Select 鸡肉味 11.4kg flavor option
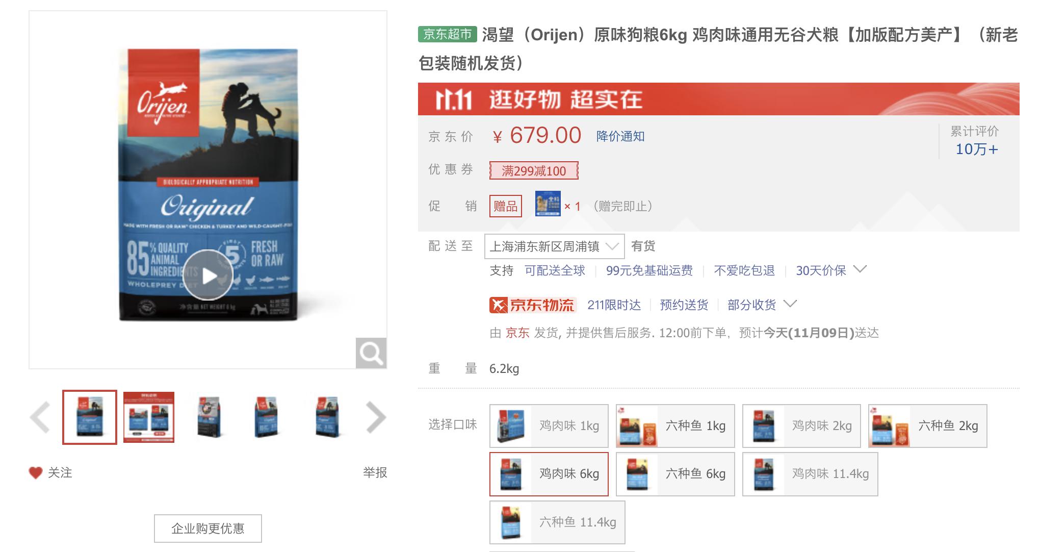This screenshot has width=1040, height=552. 810,474
